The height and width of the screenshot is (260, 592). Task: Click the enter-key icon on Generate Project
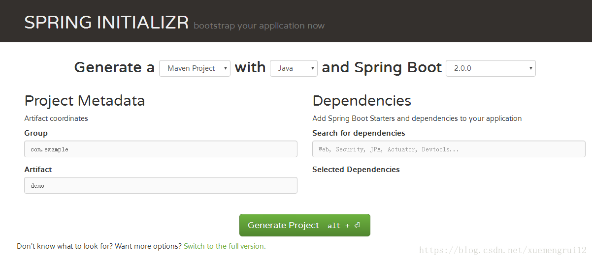[x=357, y=225]
